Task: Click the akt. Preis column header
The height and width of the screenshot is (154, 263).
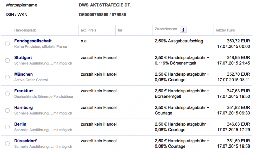Action: [88, 30]
